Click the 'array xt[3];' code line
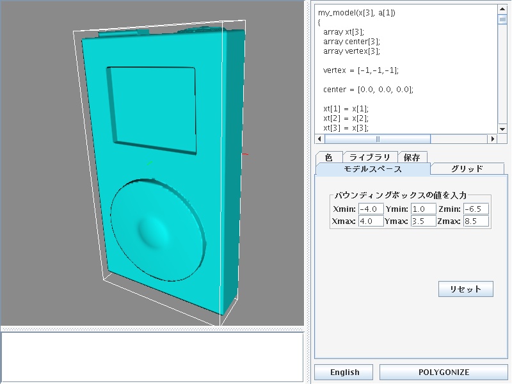Viewport: 512px width, 384px height. click(344, 31)
